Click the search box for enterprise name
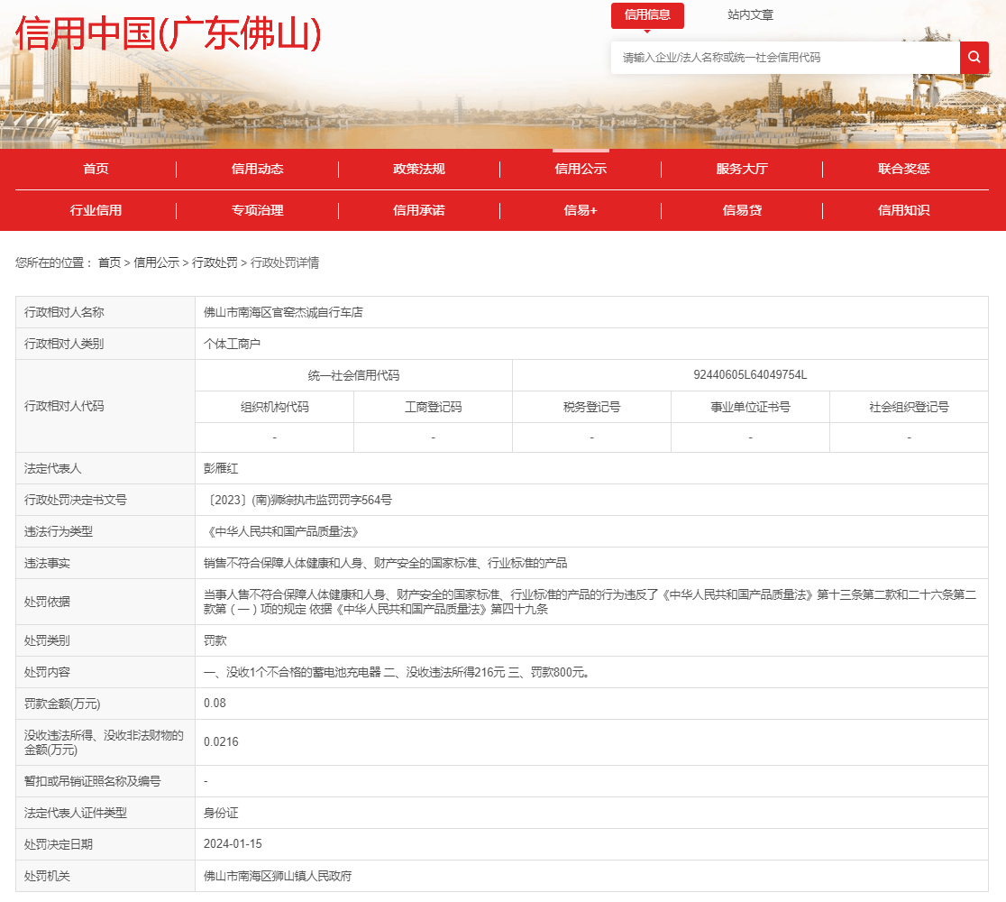 [784, 58]
